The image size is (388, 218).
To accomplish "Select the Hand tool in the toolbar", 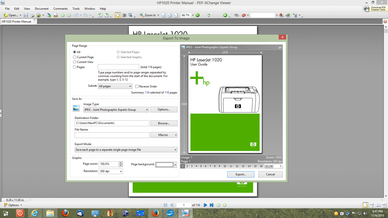I will click(118, 15).
